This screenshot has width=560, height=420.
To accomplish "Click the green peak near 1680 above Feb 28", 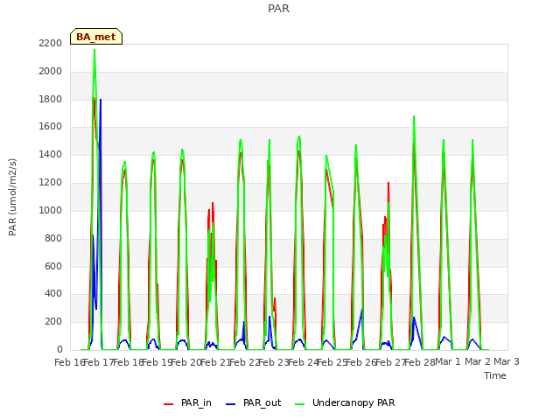I will tap(414, 116).
